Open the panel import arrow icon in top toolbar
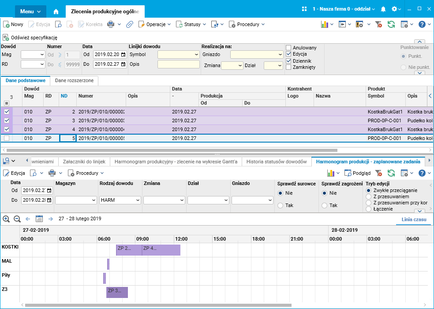The width and height of the screenshot is (434, 309). click(342, 24)
